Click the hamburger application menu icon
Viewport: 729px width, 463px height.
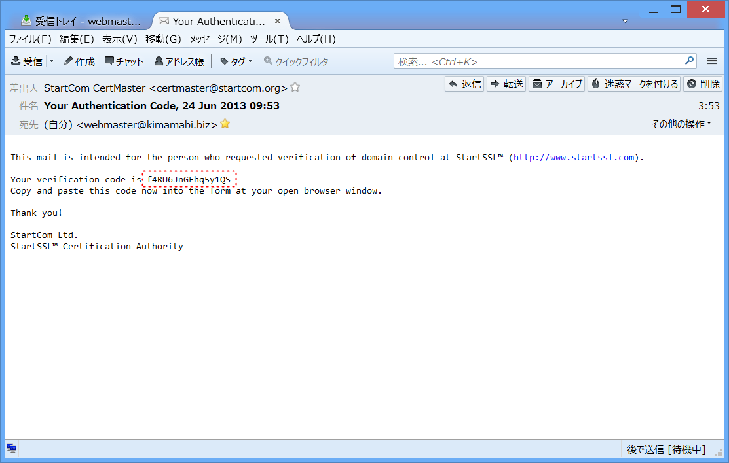click(x=712, y=61)
